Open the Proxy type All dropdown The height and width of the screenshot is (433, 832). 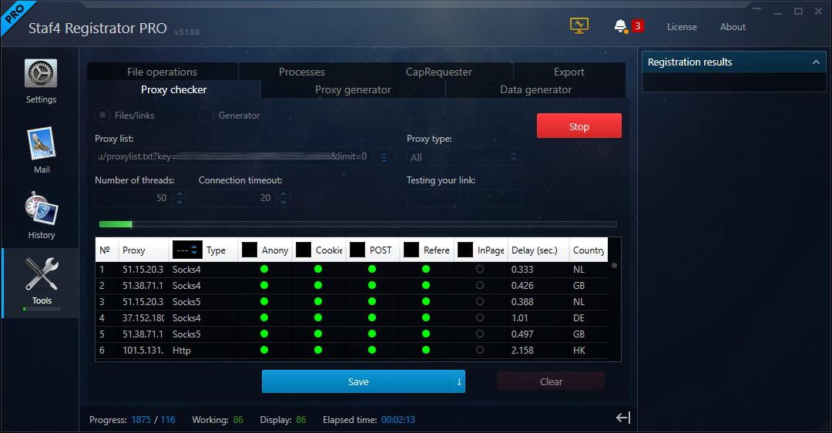465,157
